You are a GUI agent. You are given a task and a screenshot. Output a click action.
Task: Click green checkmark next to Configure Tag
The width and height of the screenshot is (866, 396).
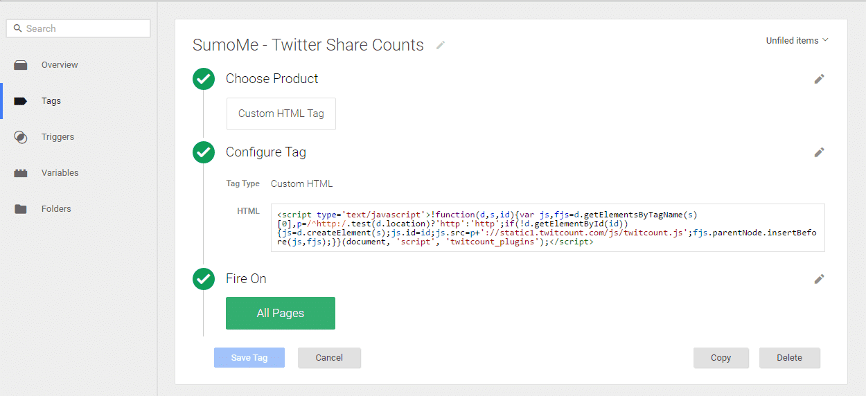[x=204, y=152]
